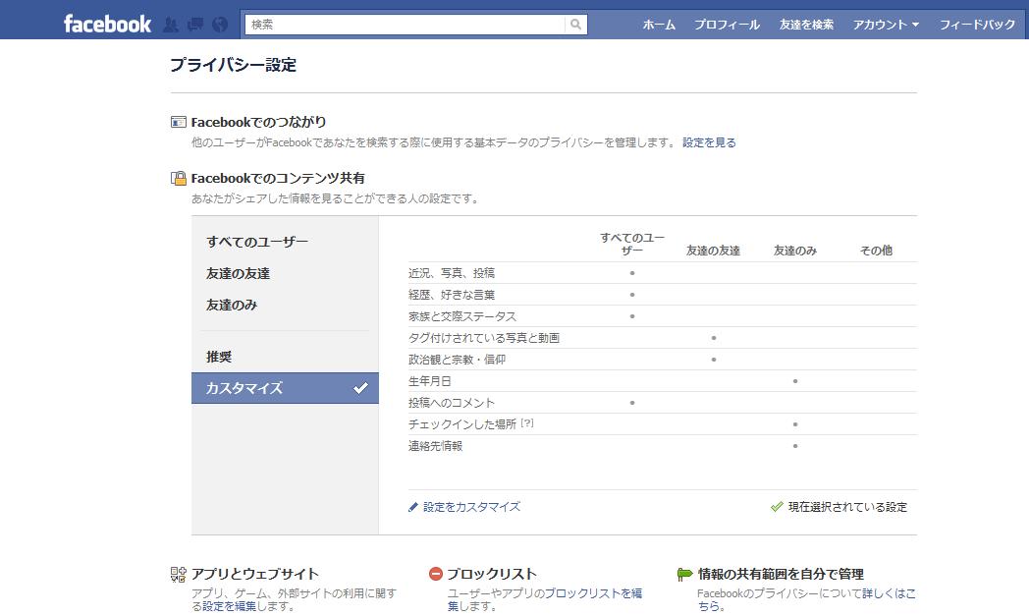Viewport: 1029px width, 616px height.
Task: Select 友達の友達 preset in sidebar
Action: point(239,273)
